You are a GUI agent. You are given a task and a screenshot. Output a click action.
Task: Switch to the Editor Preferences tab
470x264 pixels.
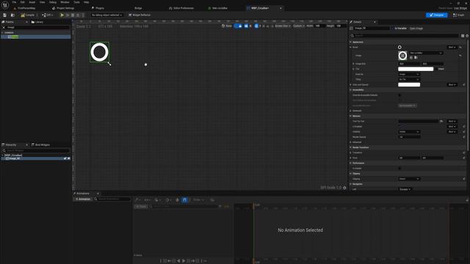(x=181, y=8)
